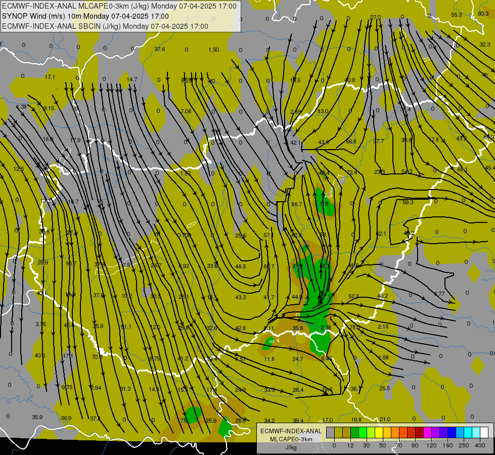Image resolution: width=495 pixels, height=455 pixels.
Task: Click the white swatch at the legend end
Action: tap(484, 432)
